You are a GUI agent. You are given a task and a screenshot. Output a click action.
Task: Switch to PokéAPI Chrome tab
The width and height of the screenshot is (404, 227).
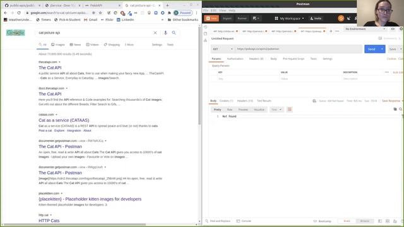point(102,6)
